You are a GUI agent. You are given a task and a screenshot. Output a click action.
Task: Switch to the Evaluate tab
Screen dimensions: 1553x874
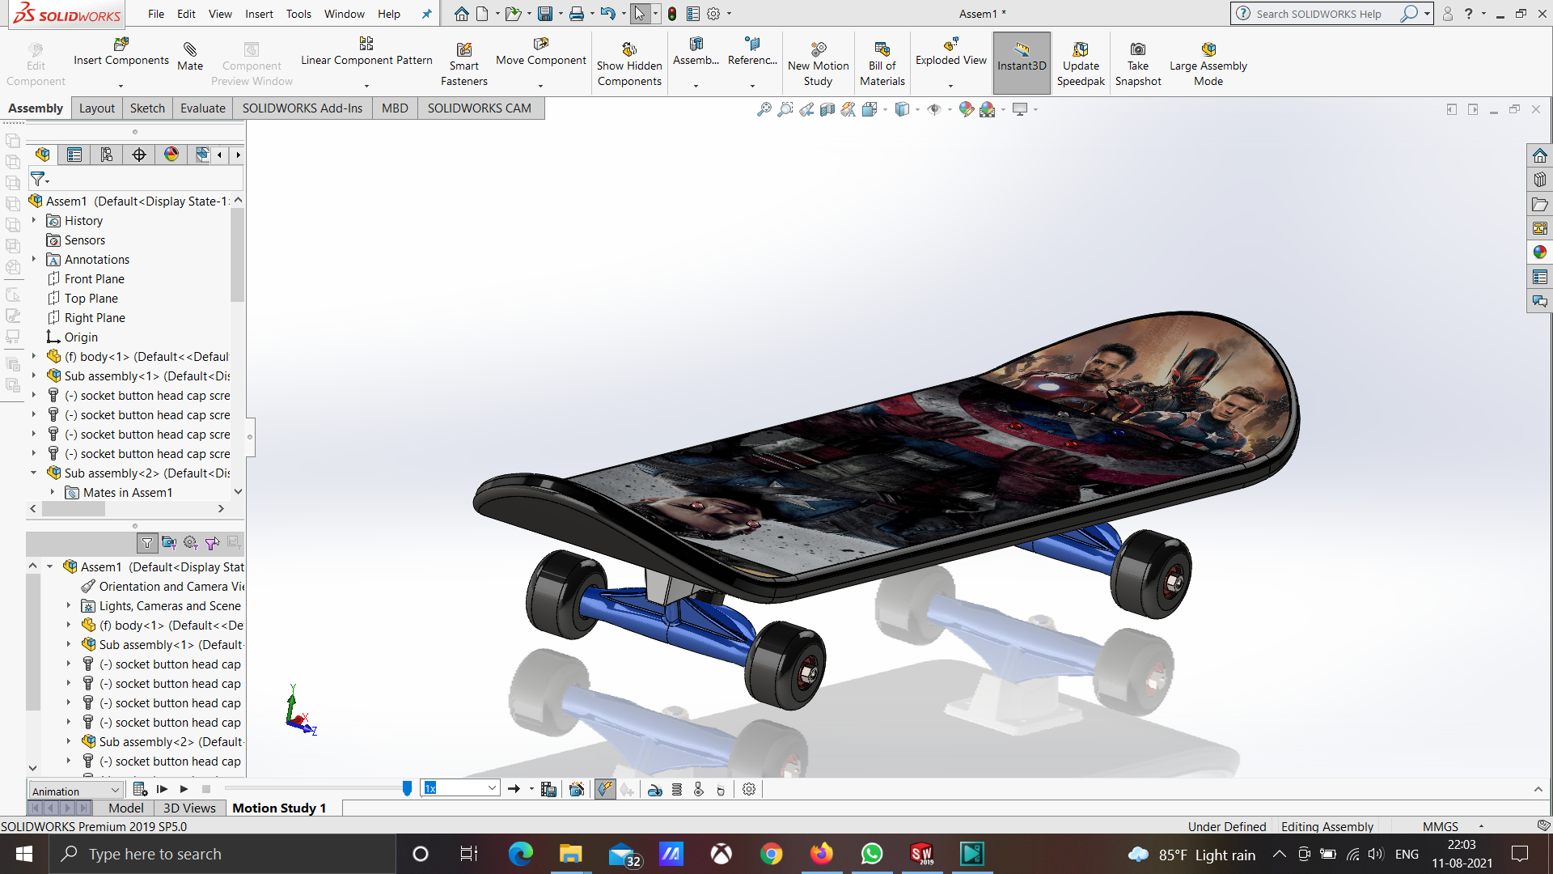tap(202, 108)
